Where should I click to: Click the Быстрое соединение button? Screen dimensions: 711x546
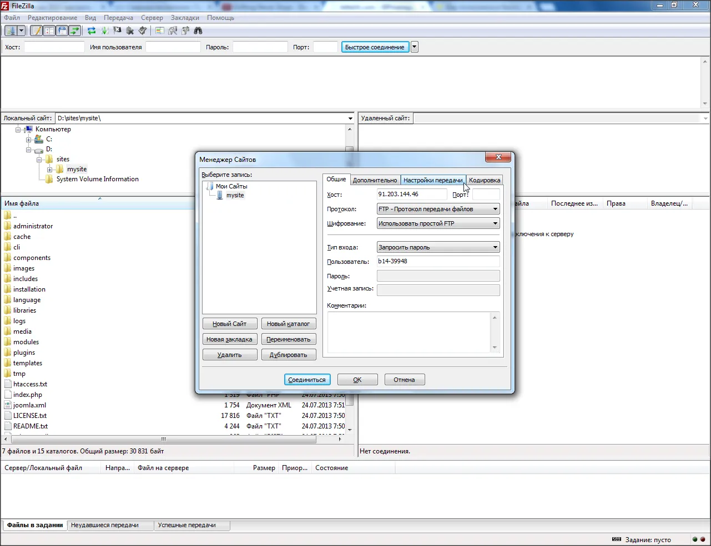375,47
